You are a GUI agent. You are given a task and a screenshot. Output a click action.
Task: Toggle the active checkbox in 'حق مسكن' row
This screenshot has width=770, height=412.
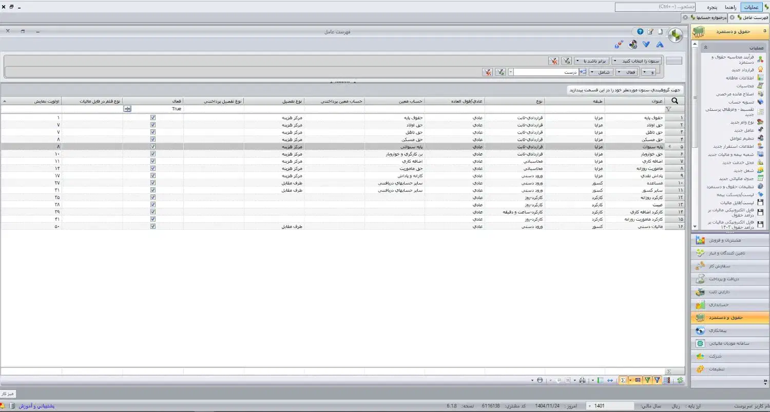point(152,139)
